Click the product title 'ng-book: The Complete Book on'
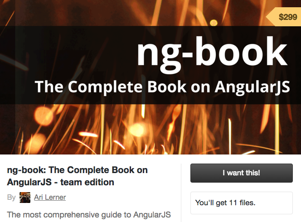This screenshot has width=301, height=222. tap(77, 170)
